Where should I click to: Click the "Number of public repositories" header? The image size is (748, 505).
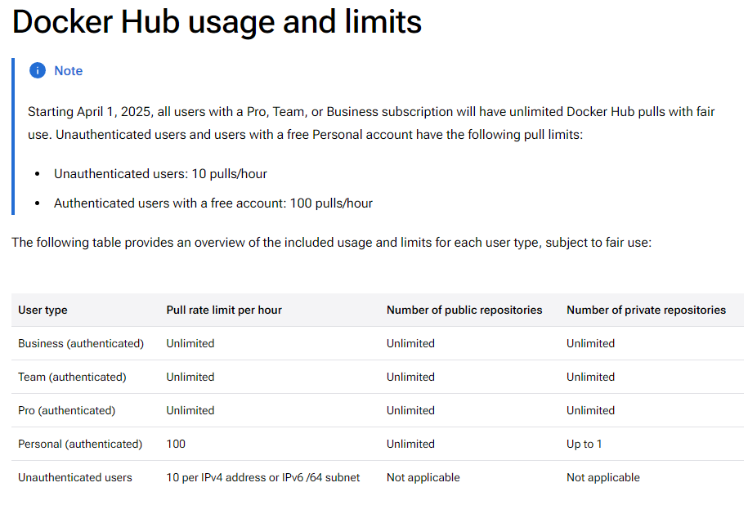tap(464, 310)
